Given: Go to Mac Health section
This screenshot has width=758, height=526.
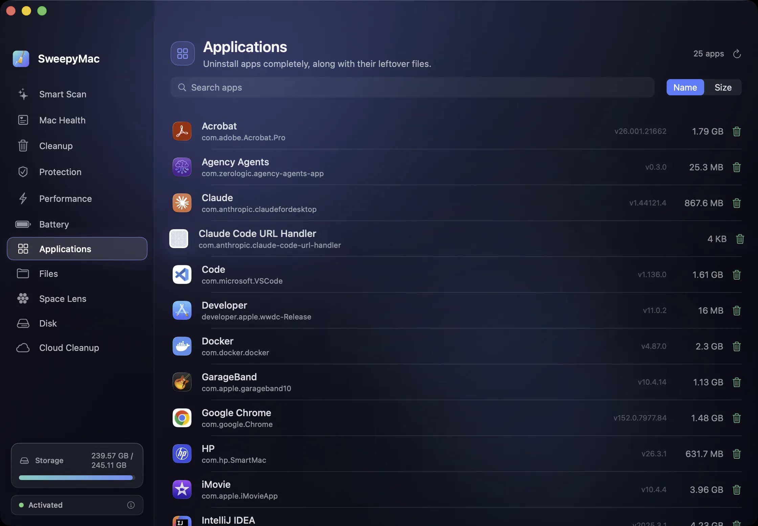Looking at the screenshot, I should (x=77, y=120).
